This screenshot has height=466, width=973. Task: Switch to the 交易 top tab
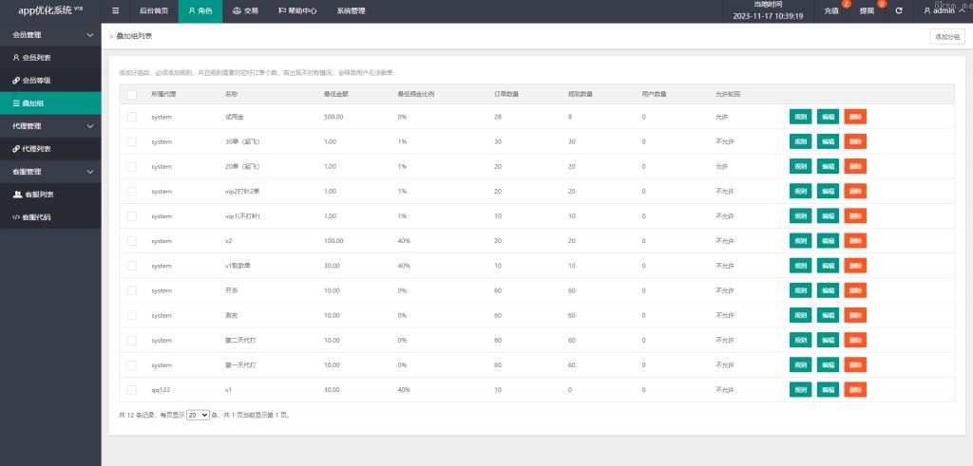(x=245, y=11)
